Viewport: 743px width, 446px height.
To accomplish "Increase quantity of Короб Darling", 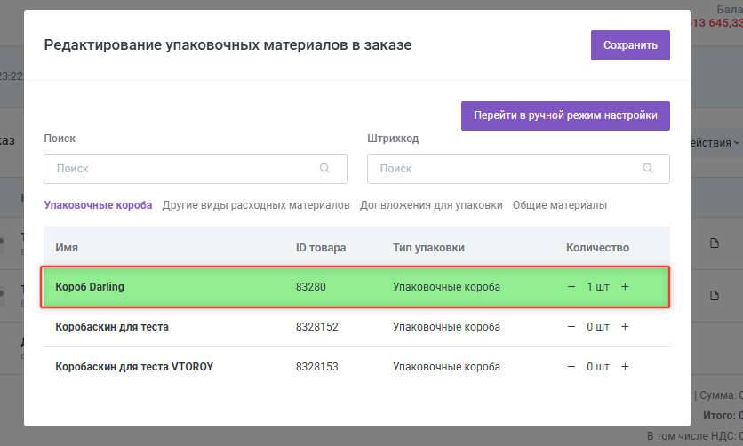I will click(x=625, y=287).
